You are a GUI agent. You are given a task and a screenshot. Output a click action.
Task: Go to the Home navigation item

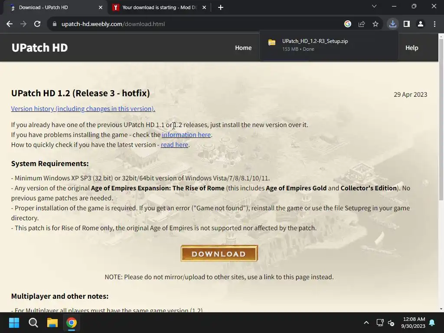[243, 48]
